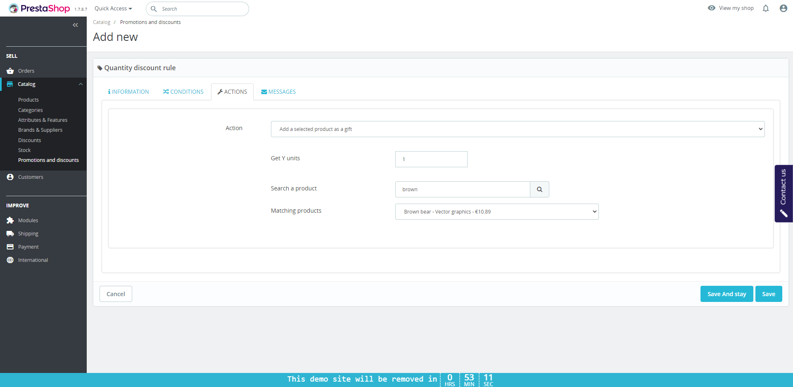Open Modules in the sidebar
The width and height of the screenshot is (793, 387).
(28, 221)
